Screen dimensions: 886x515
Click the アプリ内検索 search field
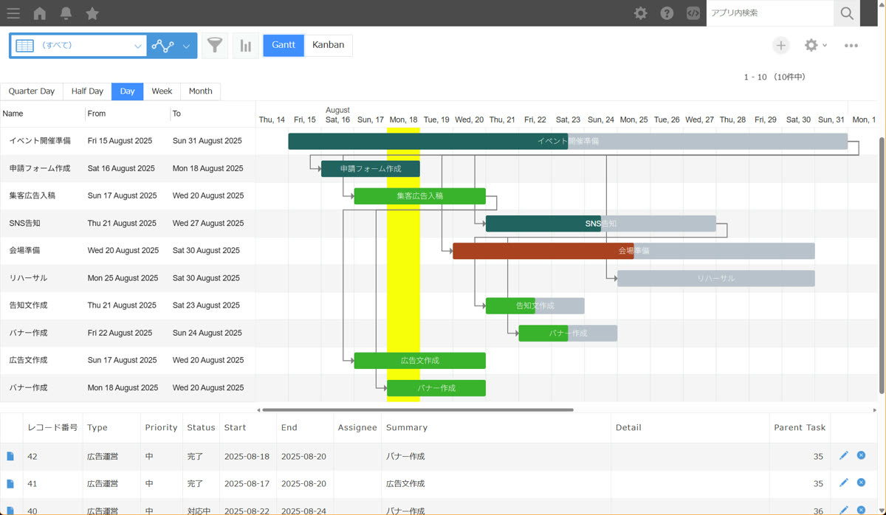770,13
